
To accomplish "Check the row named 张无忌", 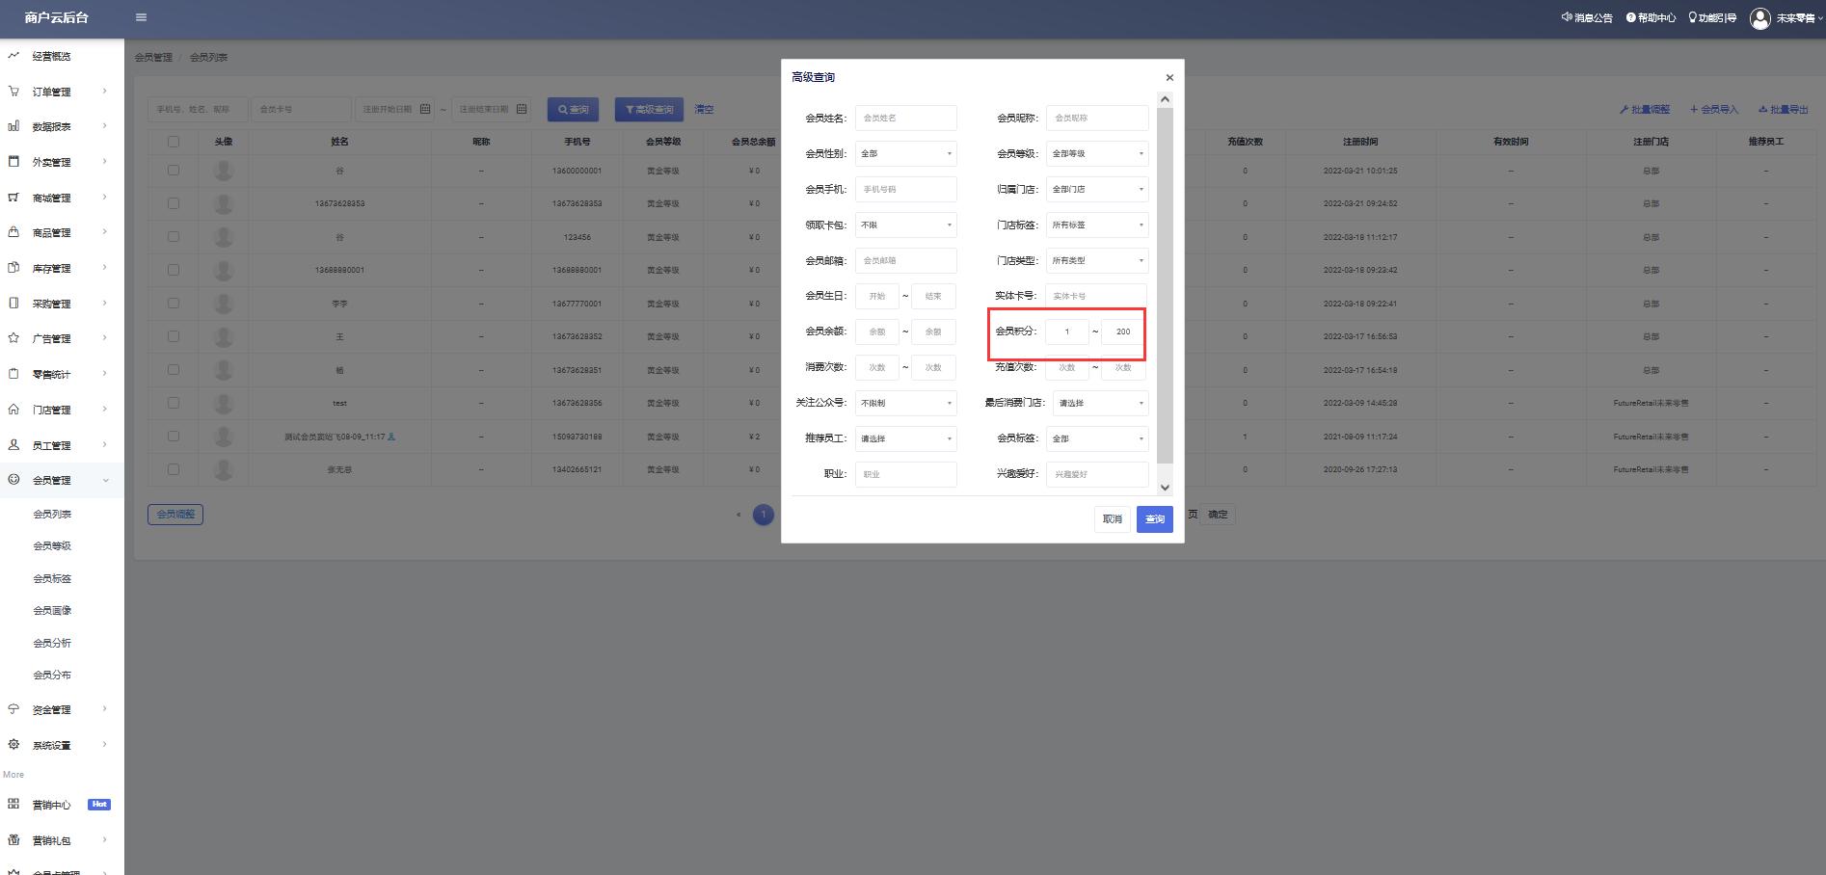I will coord(174,469).
